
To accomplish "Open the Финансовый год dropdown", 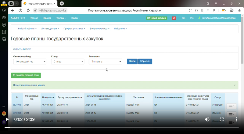I will pos(30,61).
